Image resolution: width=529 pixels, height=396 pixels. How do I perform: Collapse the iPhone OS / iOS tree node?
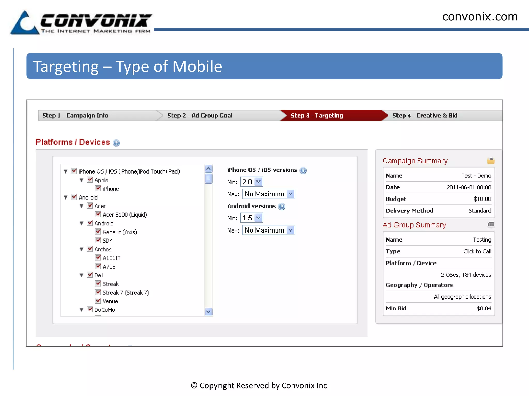[x=66, y=171]
